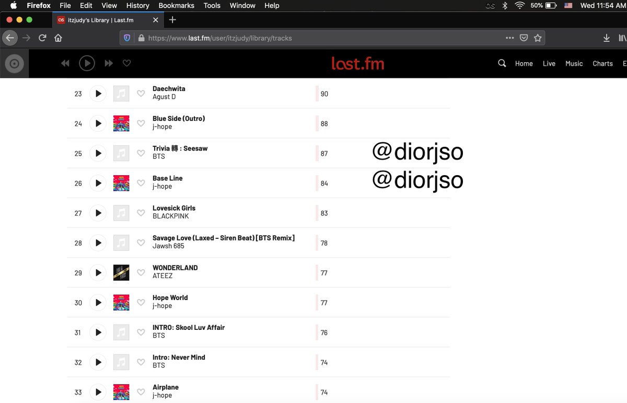
Task: Go back to the previous page
Action: 9,38
